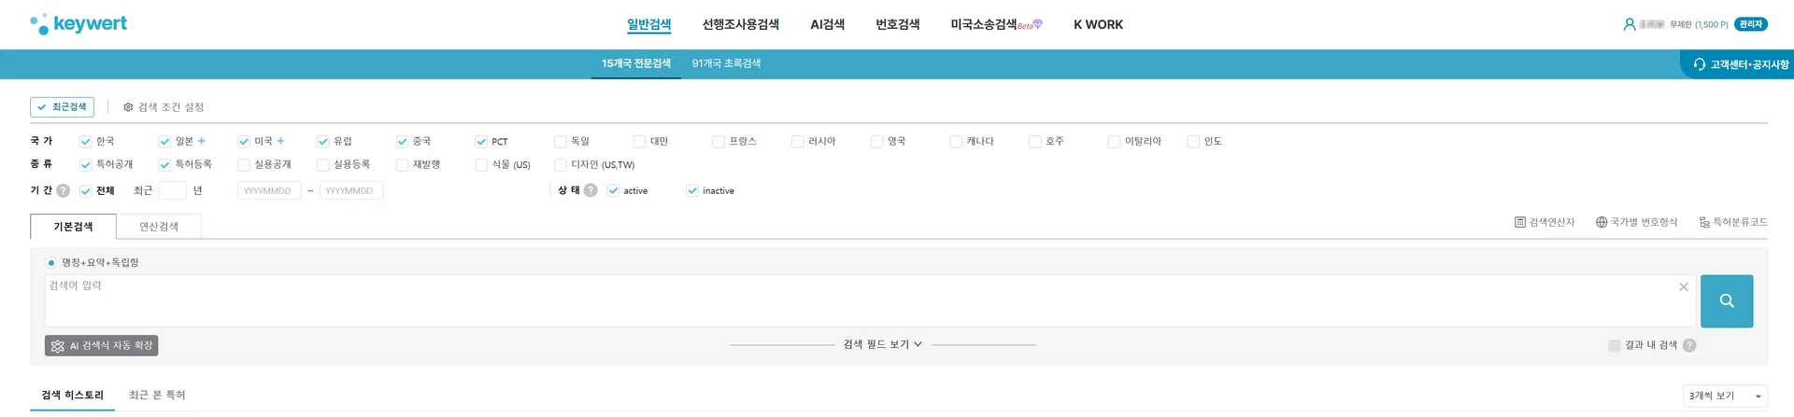This screenshot has width=1794, height=417.
Task: Check the 재발행 type checkbox
Action: [x=402, y=165]
